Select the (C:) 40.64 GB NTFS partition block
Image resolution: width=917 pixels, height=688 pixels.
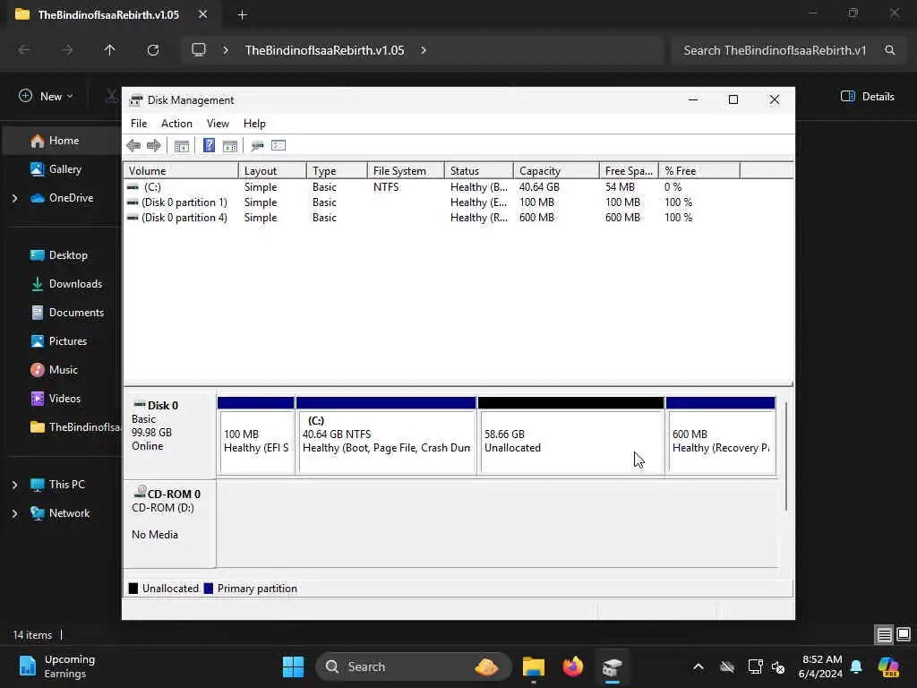pos(386,436)
